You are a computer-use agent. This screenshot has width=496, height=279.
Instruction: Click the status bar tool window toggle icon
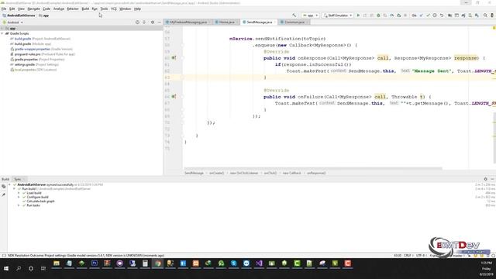point(4,255)
